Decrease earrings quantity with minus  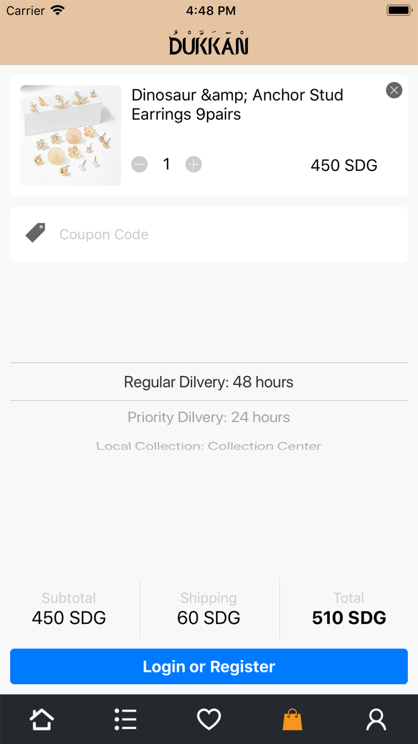click(x=140, y=164)
